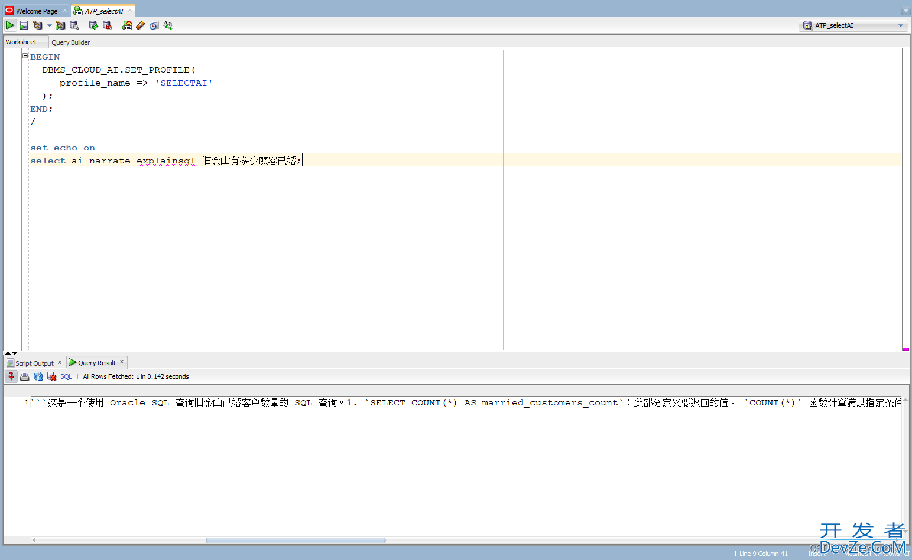Open the SQL History clock icon
Image resolution: width=912 pixels, height=560 pixels.
154,25
